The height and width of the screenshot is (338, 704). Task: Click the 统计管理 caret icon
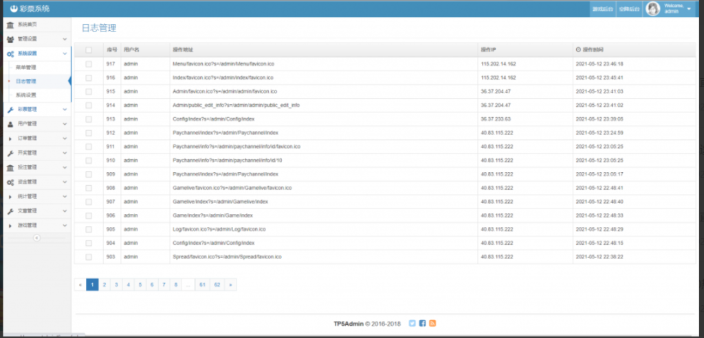coord(10,197)
